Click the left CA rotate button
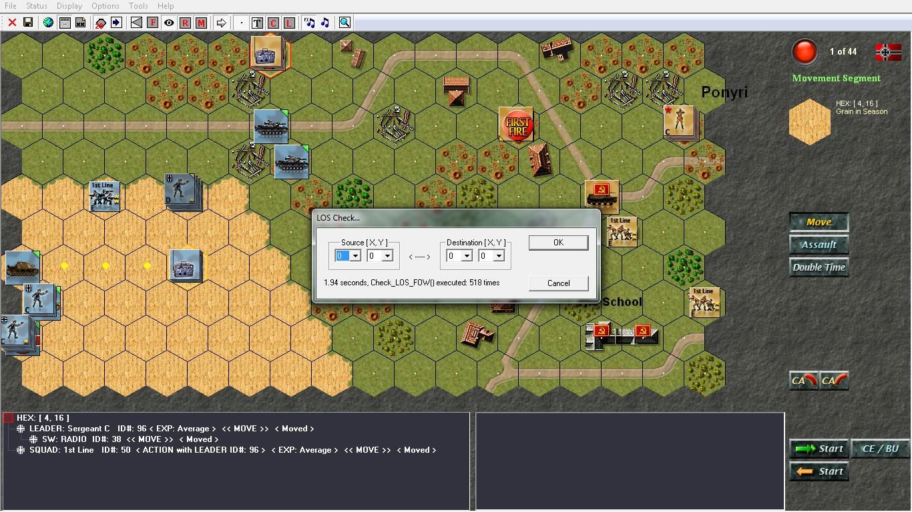The width and height of the screenshot is (912, 512). point(804,381)
